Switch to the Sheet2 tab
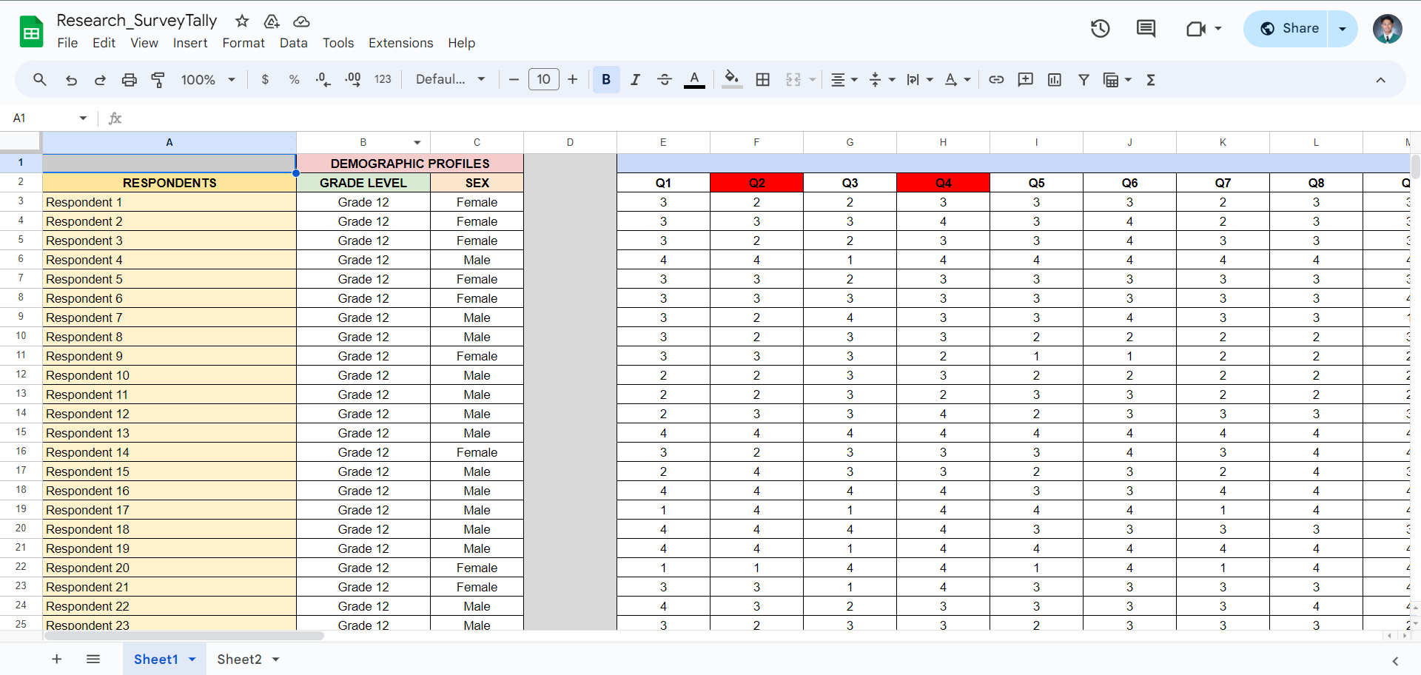Viewport: 1421px width, 675px height. click(239, 659)
